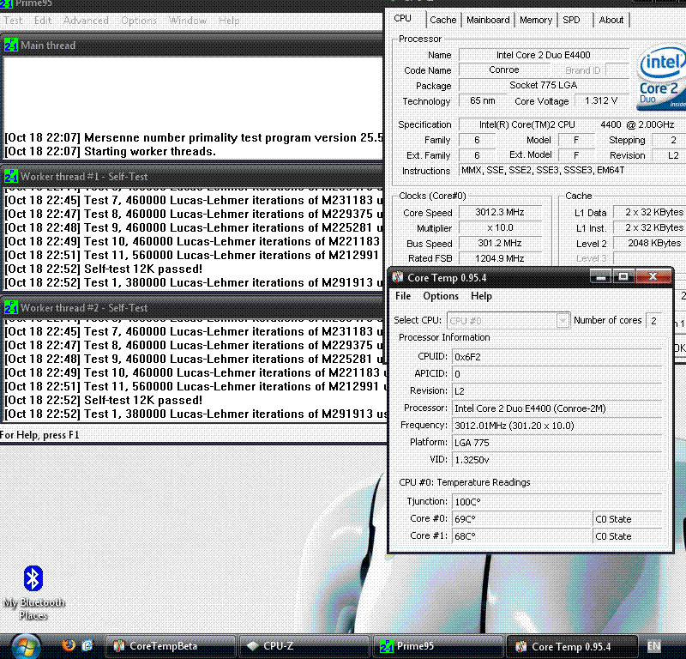Switch to the Cache tab in CPU-Z
The height and width of the screenshot is (659, 686).
tap(442, 20)
